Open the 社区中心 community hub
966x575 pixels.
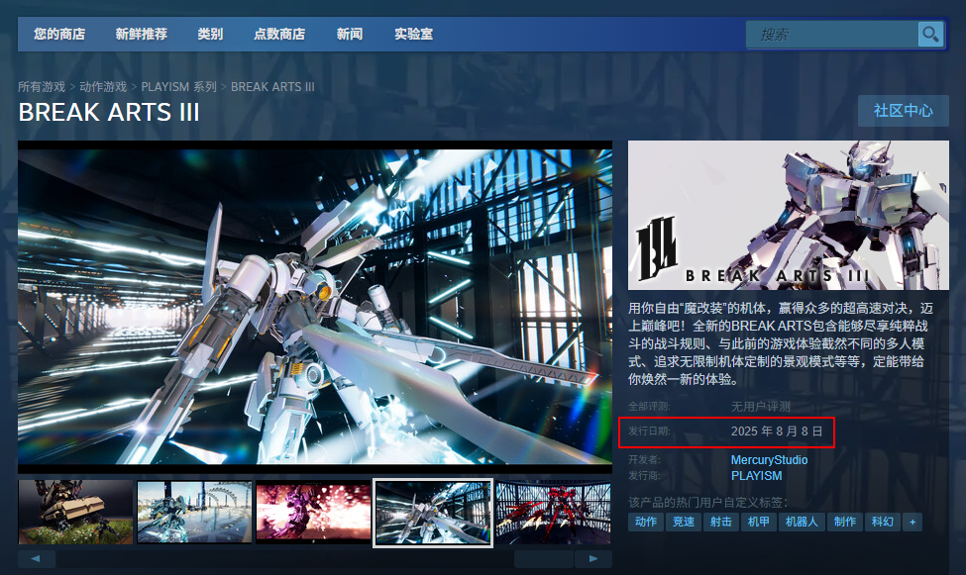point(903,111)
